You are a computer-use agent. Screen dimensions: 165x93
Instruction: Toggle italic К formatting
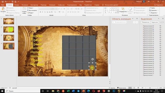point(43,12)
